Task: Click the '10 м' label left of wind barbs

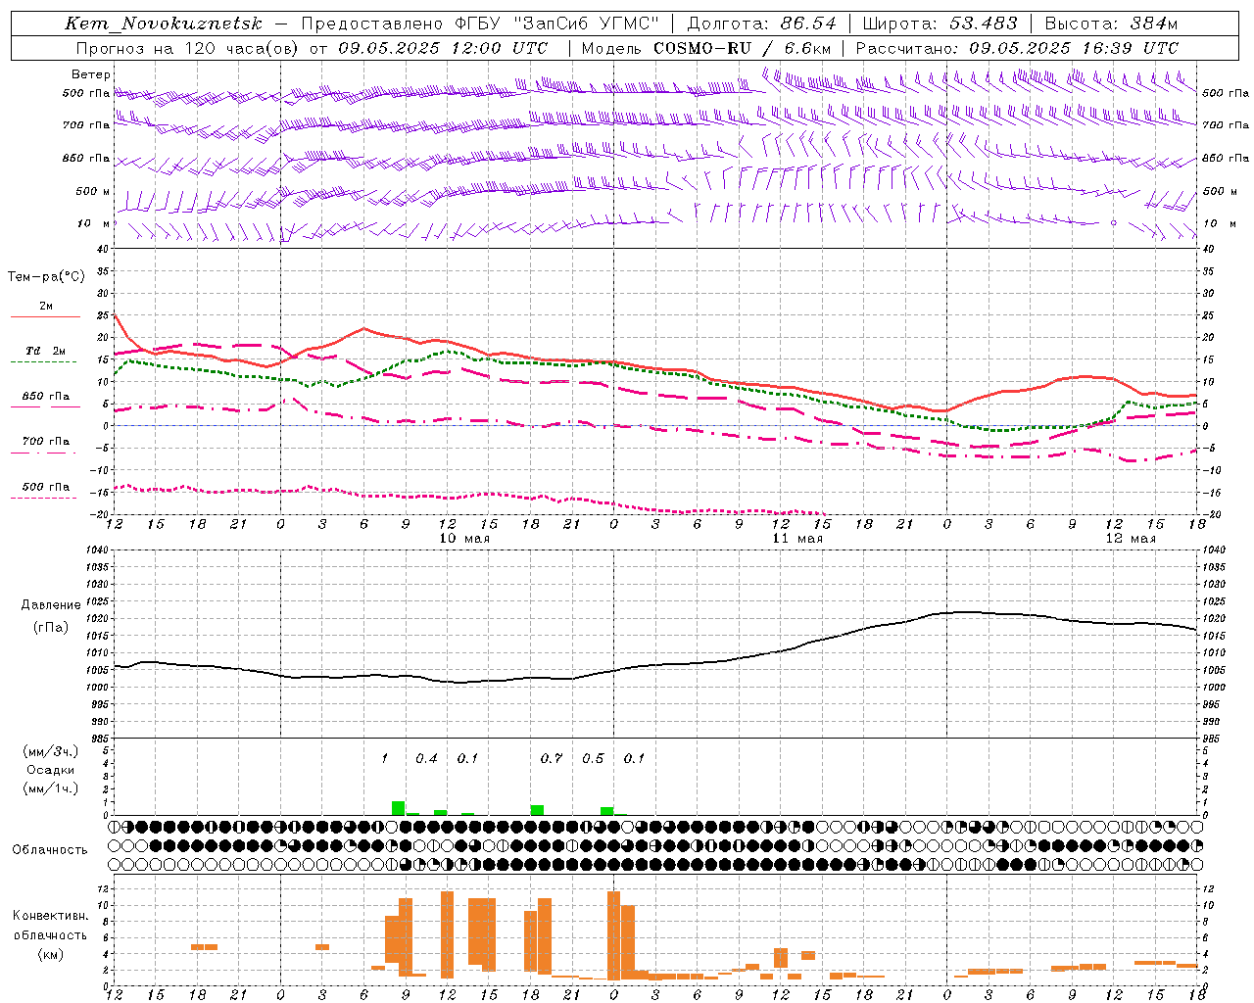Action: point(93,223)
